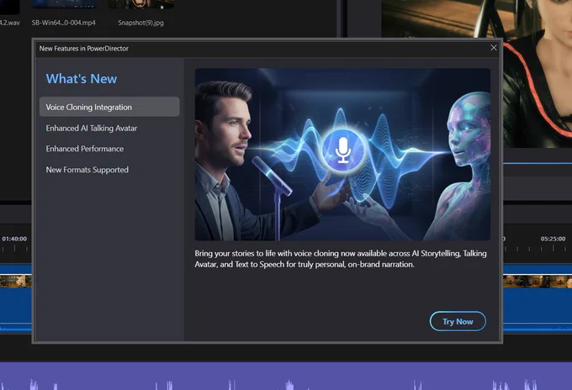The image size is (572, 390).
Task: Click the voice cloning promo image
Action: click(x=342, y=154)
